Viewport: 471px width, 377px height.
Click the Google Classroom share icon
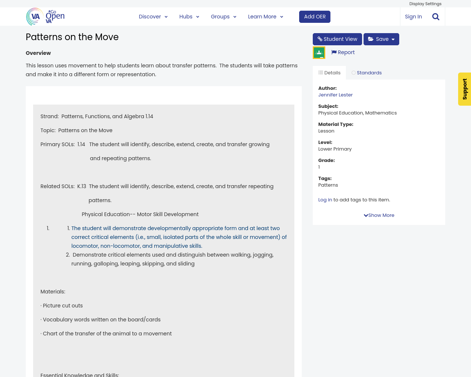(319, 53)
